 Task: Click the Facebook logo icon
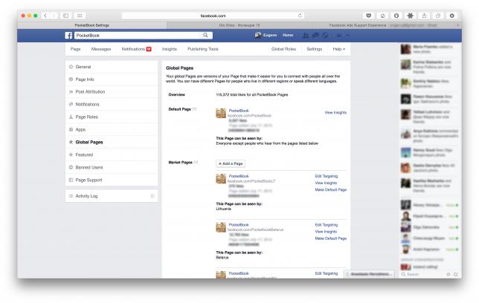pos(68,36)
